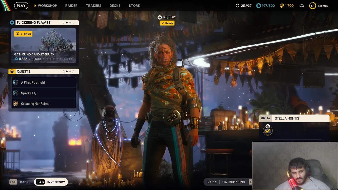338x190 pixels.
Task: Click the FLICKERING FLAMES panel title
Action: pos(34,23)
